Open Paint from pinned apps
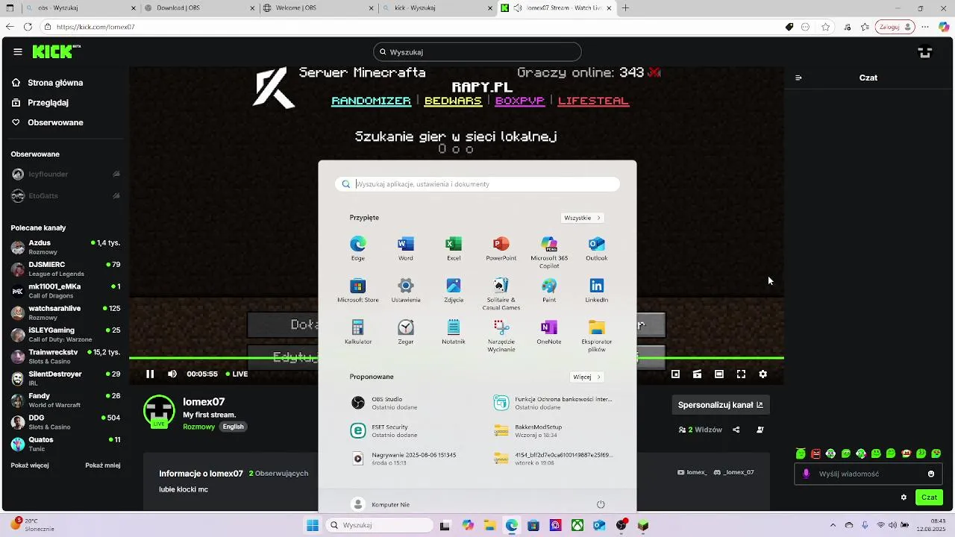 pos(549,290)
